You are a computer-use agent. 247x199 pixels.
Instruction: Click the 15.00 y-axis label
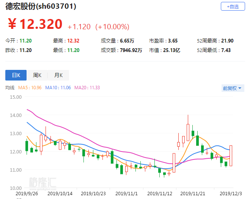(x=16, y=97)
